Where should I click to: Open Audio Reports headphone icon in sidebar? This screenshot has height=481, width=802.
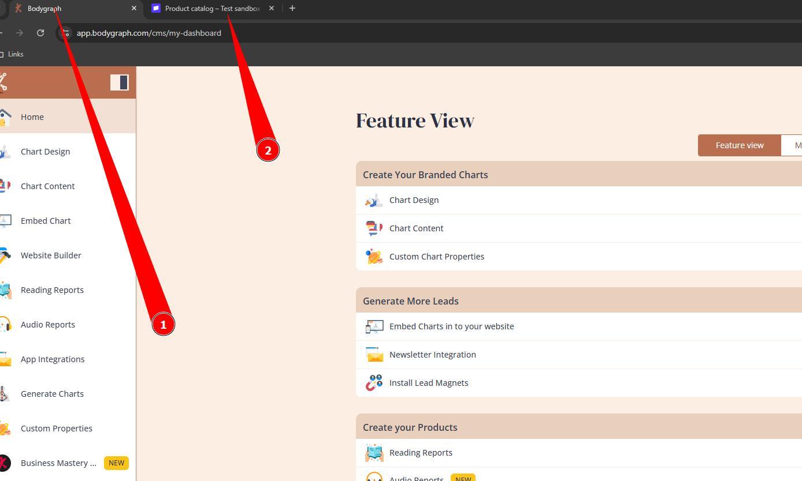[5, 325]
